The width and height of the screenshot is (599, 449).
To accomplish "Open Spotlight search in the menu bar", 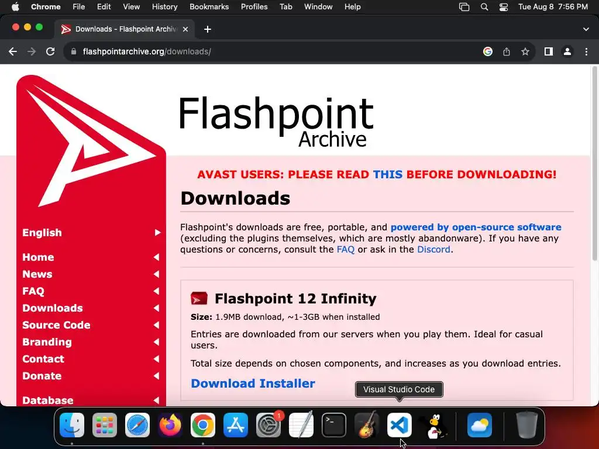I will (484, 7).
